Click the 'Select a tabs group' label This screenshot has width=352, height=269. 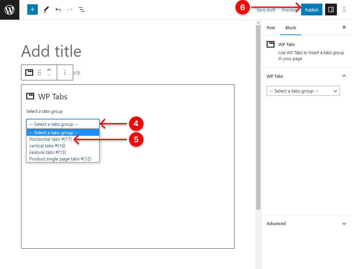point(44,111)
